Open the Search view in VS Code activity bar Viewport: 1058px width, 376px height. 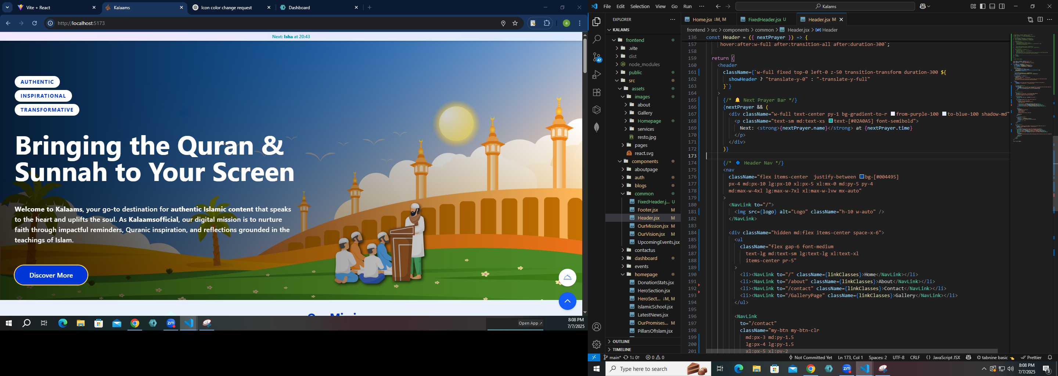tap(596, 39)
